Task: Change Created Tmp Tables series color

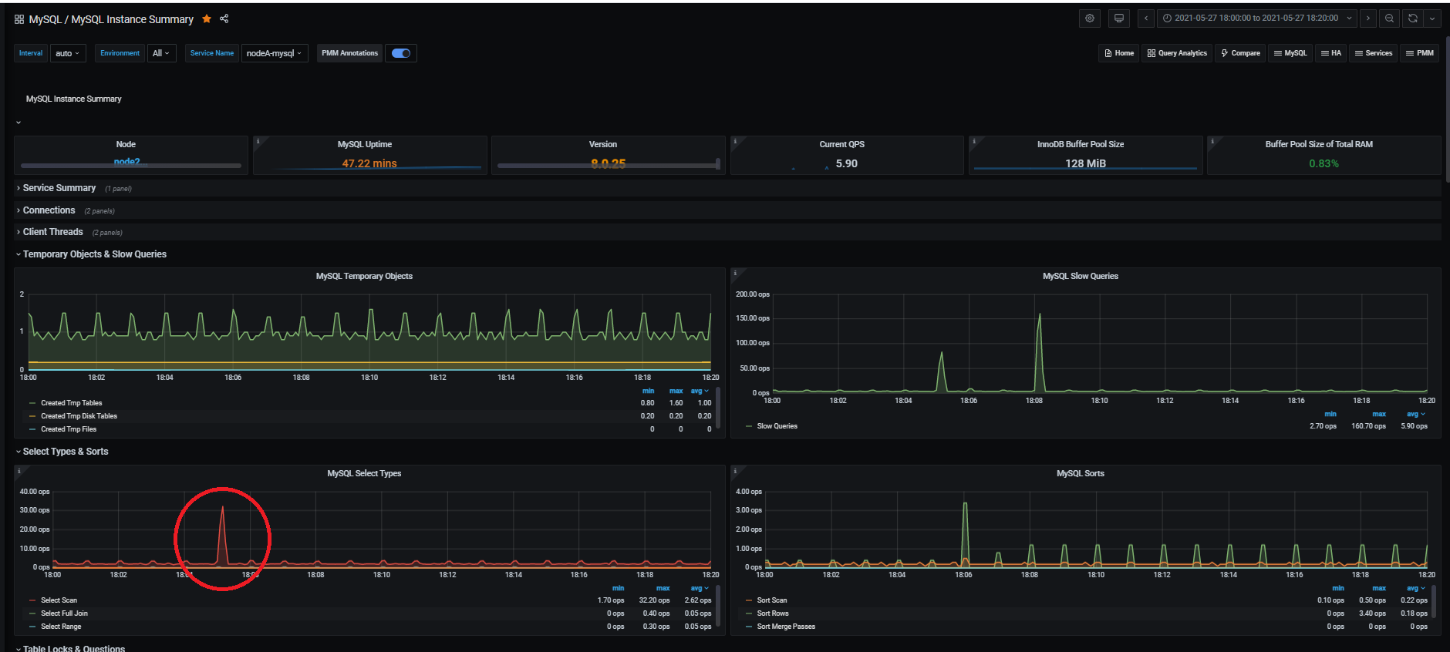Action: coord(32,403)
